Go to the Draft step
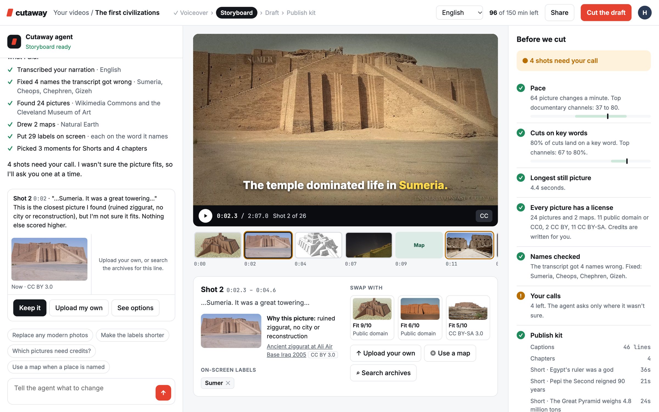Screen dimensions: 659x412 tap(272, 13)
